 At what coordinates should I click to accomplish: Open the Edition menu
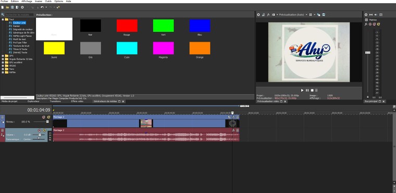[x=15, y=1]
